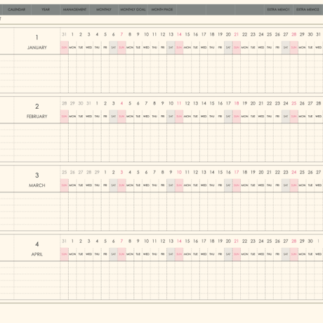Click the grey SAT cell under January 13
Viewport: 323px width, 323px height.
click(x=171, y=48)
